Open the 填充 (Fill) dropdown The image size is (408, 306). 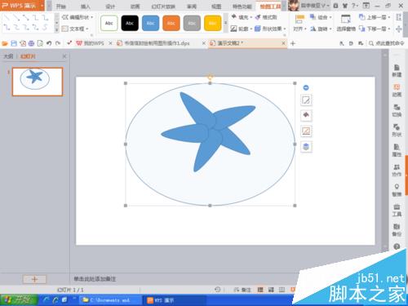[x=242, y=17]
